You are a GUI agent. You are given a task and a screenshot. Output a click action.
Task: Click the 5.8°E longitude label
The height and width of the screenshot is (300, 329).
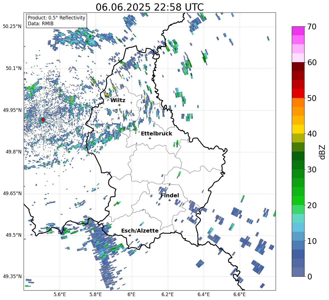96,294
